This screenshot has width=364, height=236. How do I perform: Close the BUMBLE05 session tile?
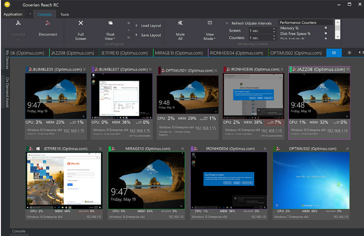point(85,70)
